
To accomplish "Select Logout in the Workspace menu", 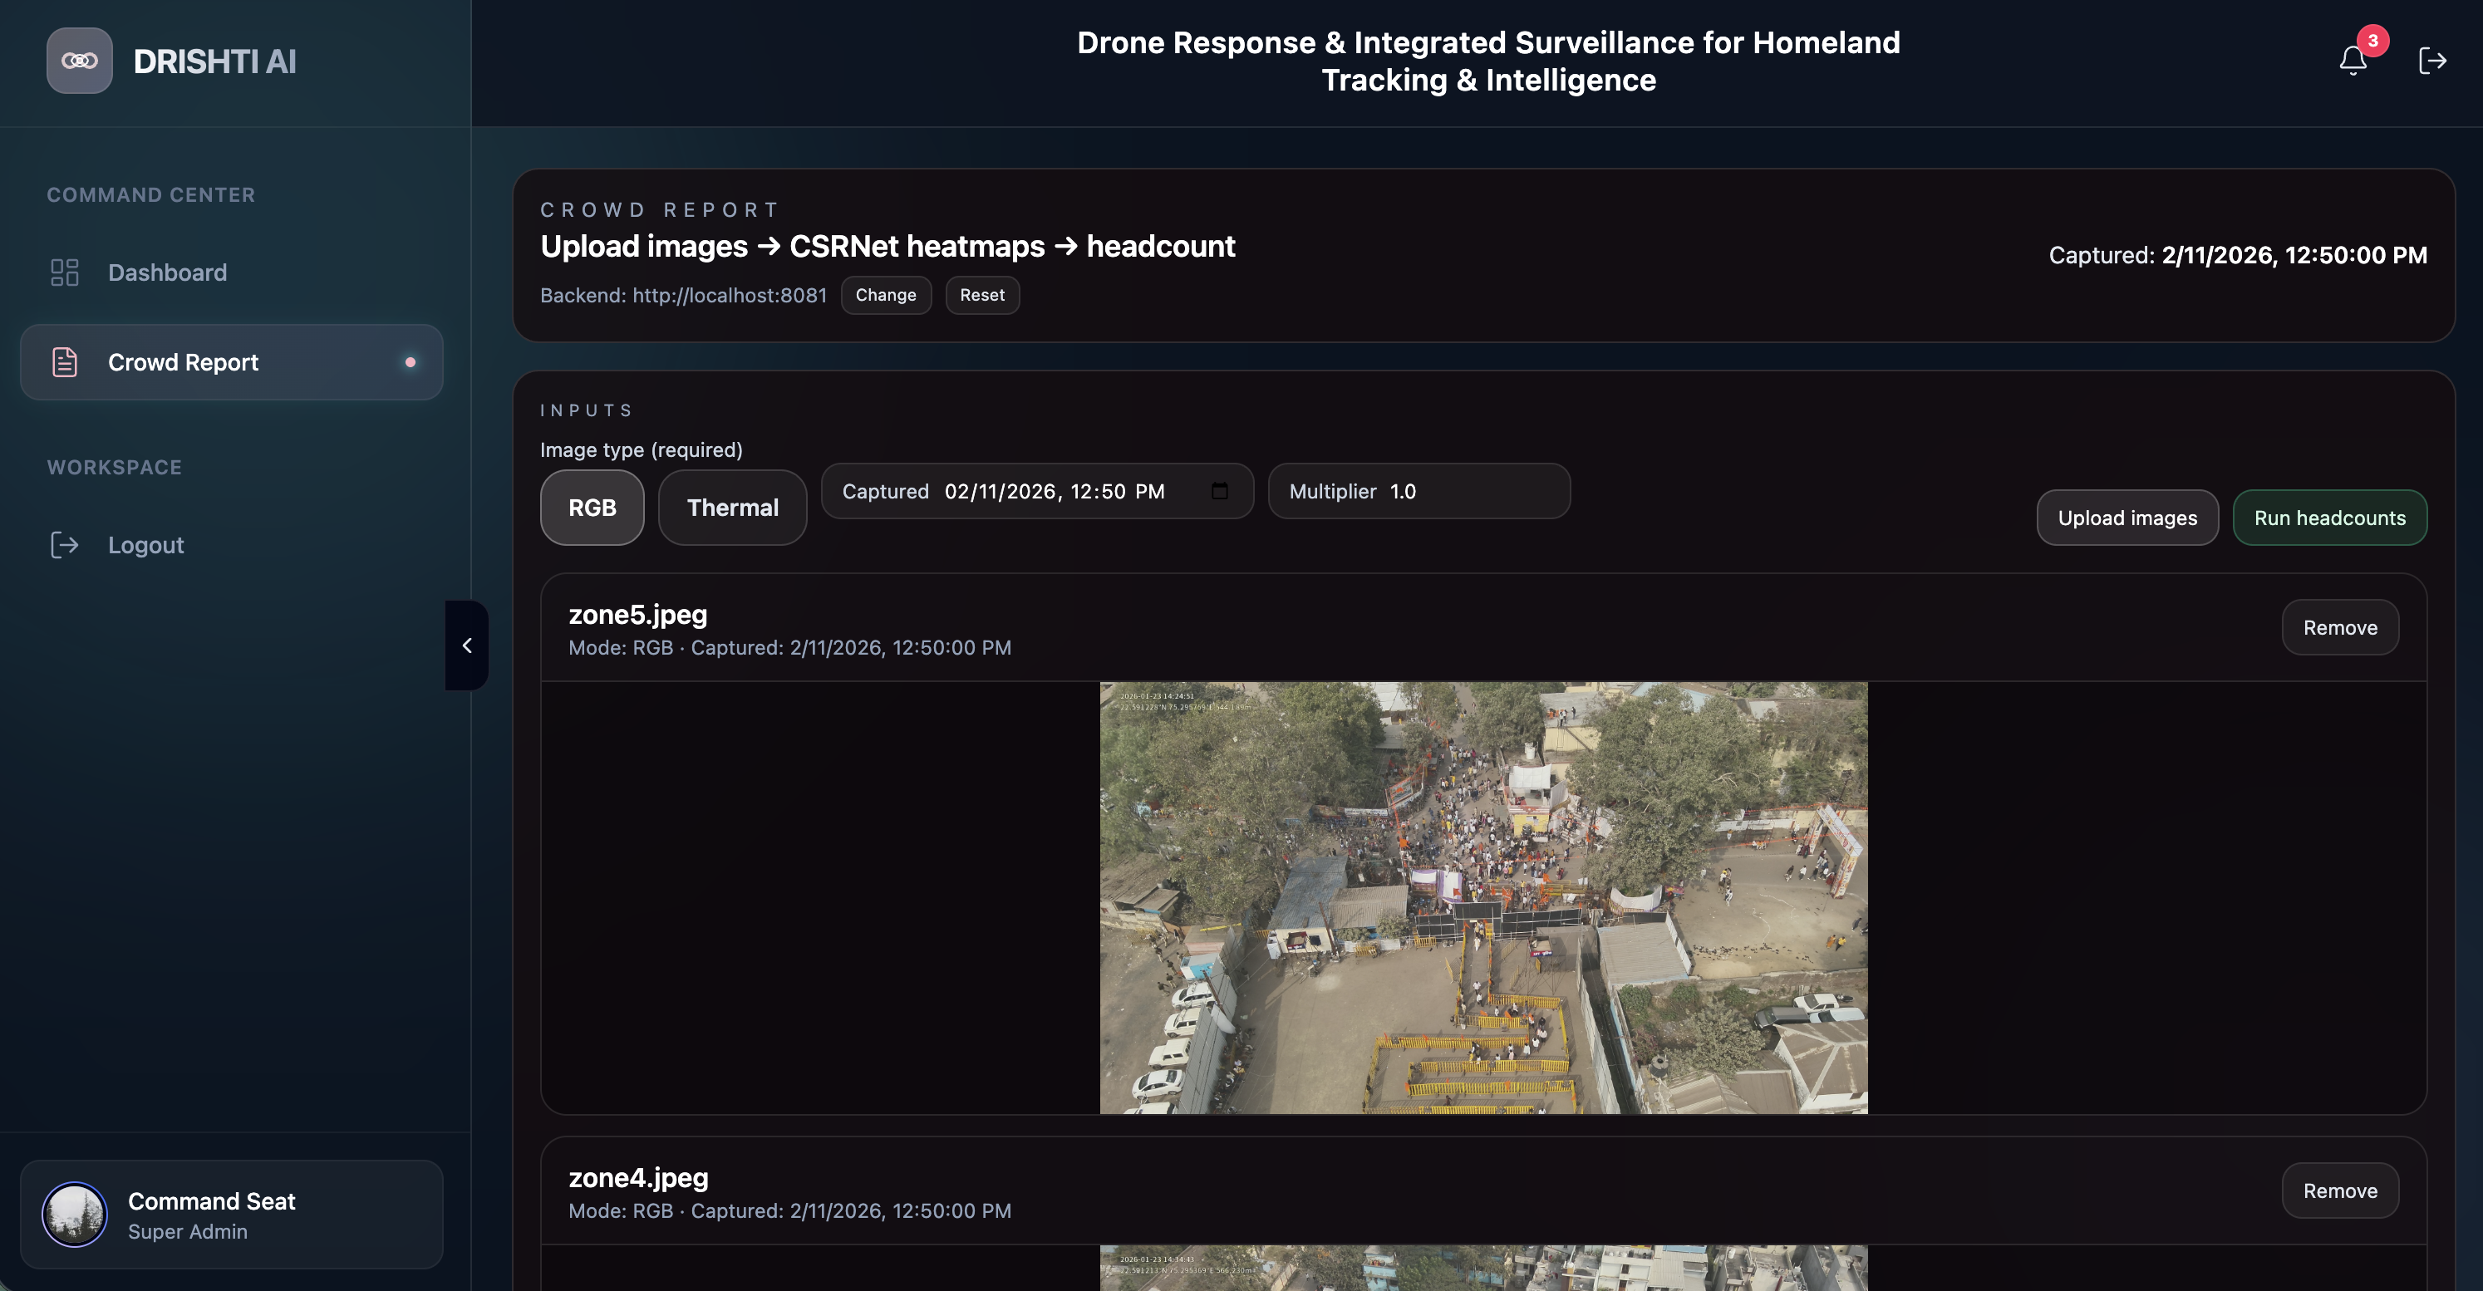I will pyautogui.click(x=231, y=545).
